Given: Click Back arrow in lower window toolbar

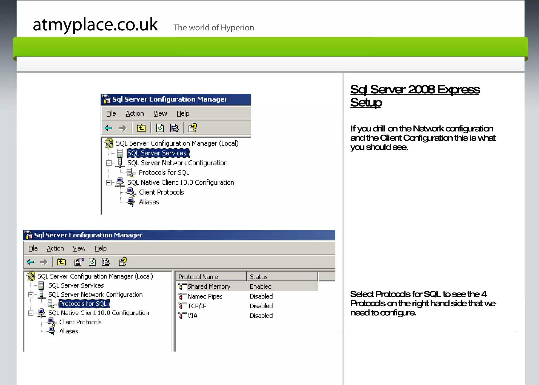Looking at the screenshot, I should point(31,262).
